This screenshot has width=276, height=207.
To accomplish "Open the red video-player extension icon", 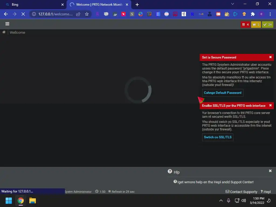I will click(x=218, y=14).
